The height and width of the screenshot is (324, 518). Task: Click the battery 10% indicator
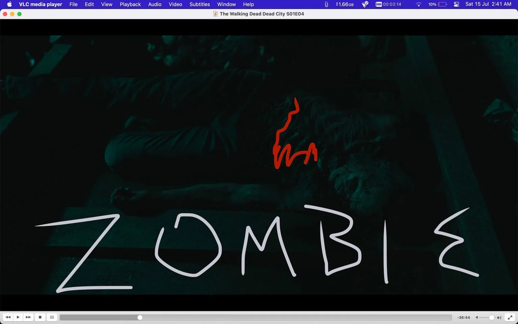pyautogui.click(x=437, y=4)
